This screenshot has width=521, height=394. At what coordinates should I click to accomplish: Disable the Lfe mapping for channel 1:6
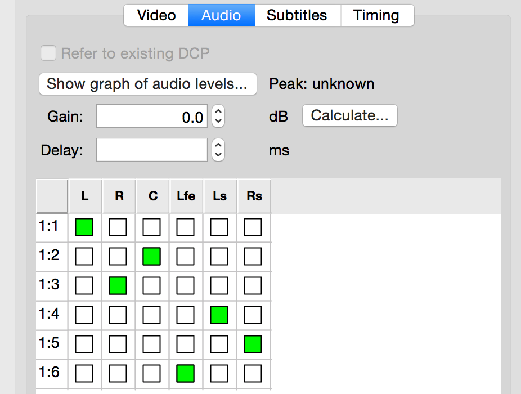[185, 373]
